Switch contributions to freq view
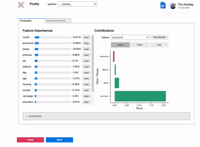The height and width of the screenshot is (147, 200). point(159,45)
